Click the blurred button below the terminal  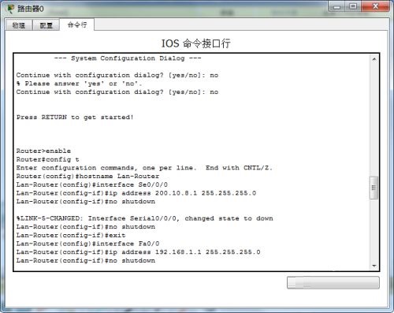pyautogui.click(x=333, y=282)
